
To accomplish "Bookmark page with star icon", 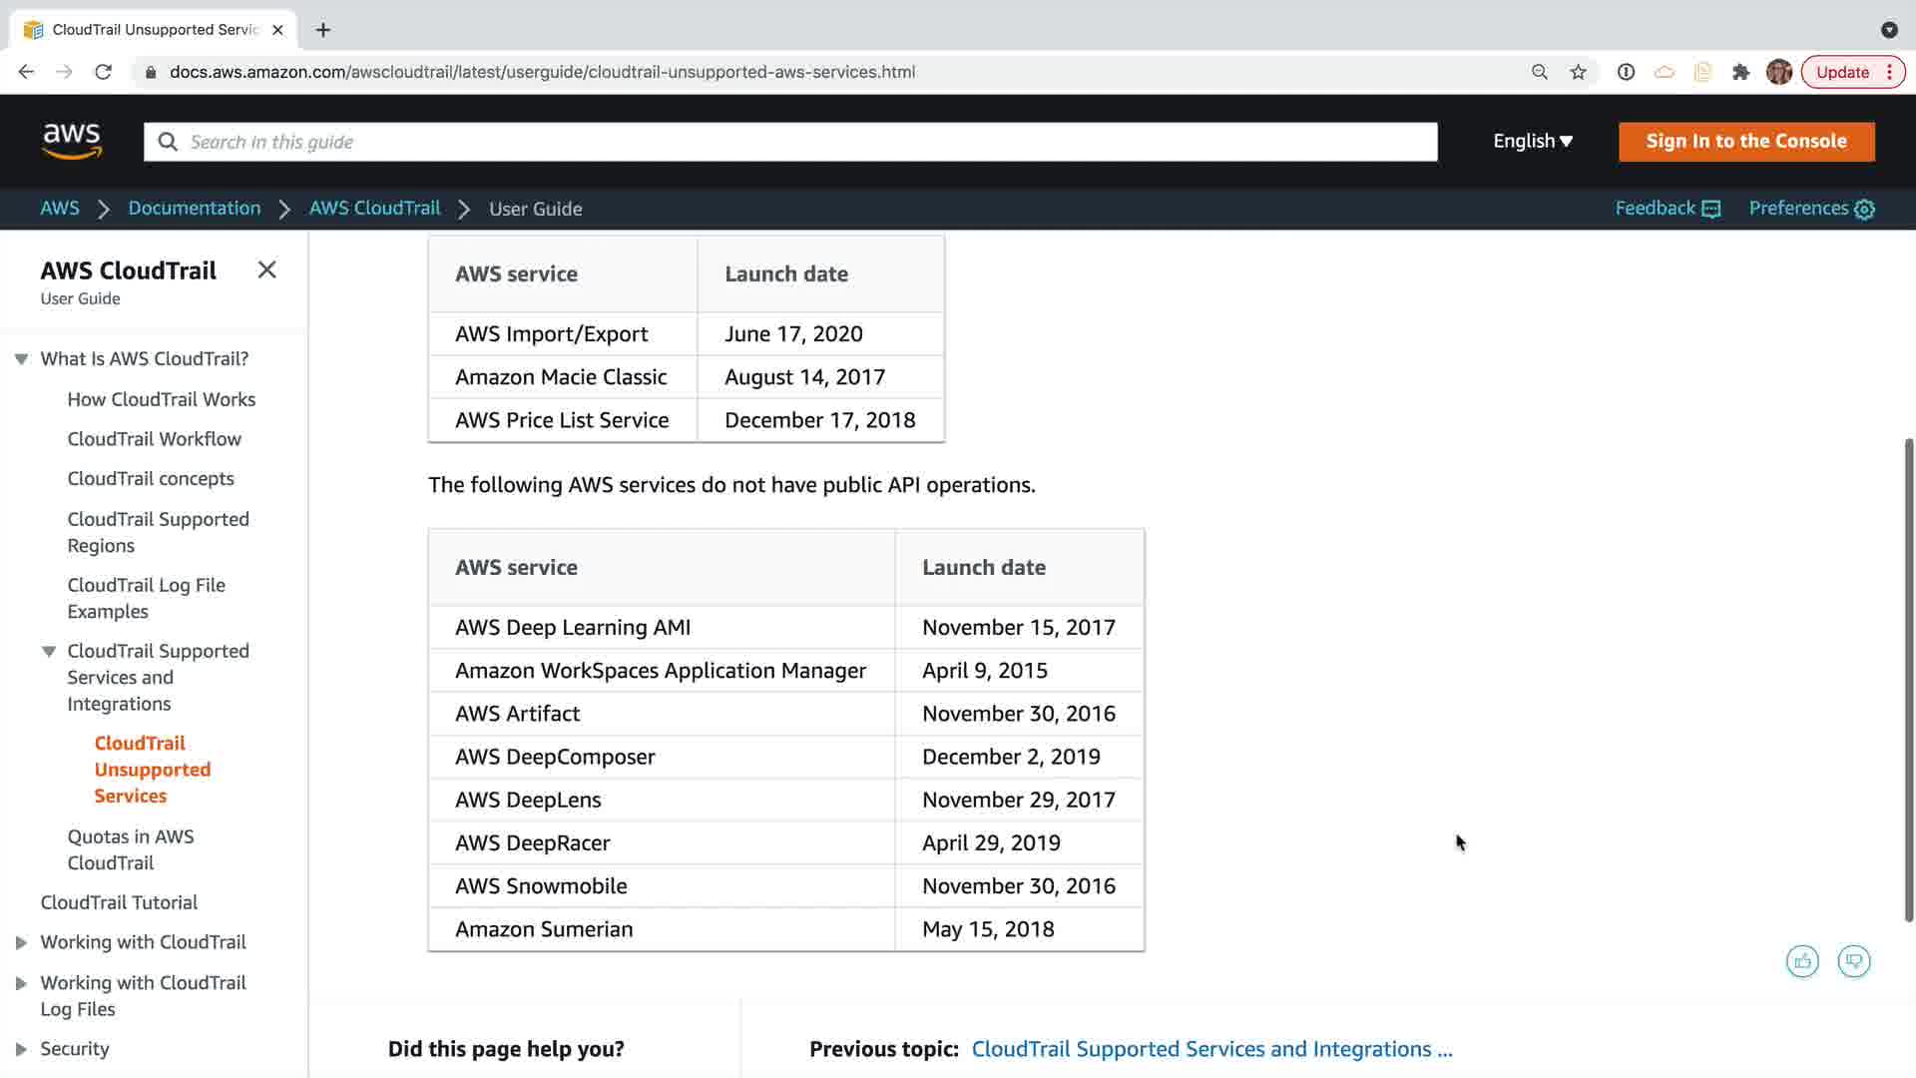I will [1578, 72].
